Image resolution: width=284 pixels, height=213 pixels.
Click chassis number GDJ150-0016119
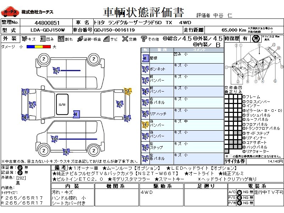(114, 30)
